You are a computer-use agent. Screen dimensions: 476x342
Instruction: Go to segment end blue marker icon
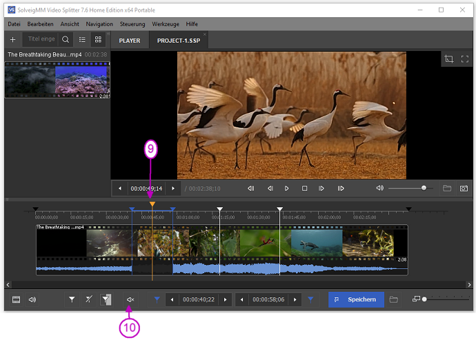point(310,299)
